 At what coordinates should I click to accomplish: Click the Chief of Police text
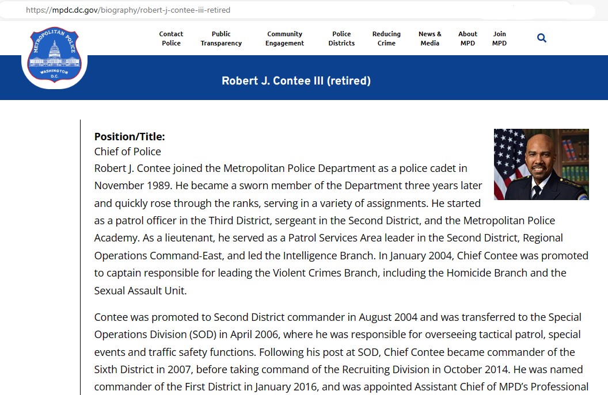(128, 151)
